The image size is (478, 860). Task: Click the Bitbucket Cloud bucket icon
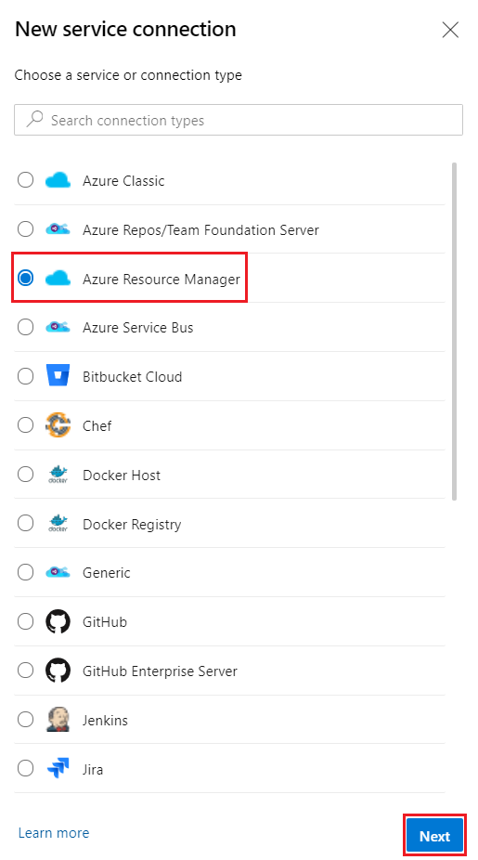[x=58, y=377]
